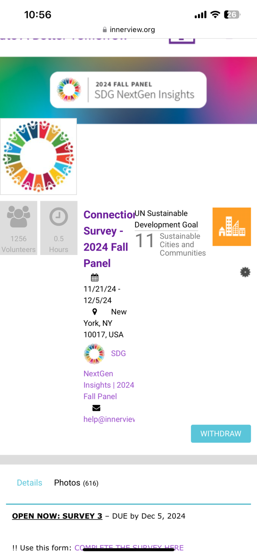The height and width of the screenshot is (556, 257).
Task: Tap the lock icon in address bar
Action: point(105,30)
